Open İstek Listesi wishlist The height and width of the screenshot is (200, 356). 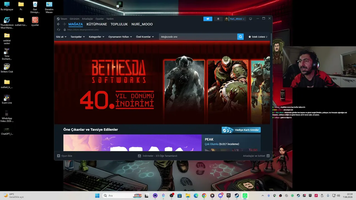(x=258, y=37)
